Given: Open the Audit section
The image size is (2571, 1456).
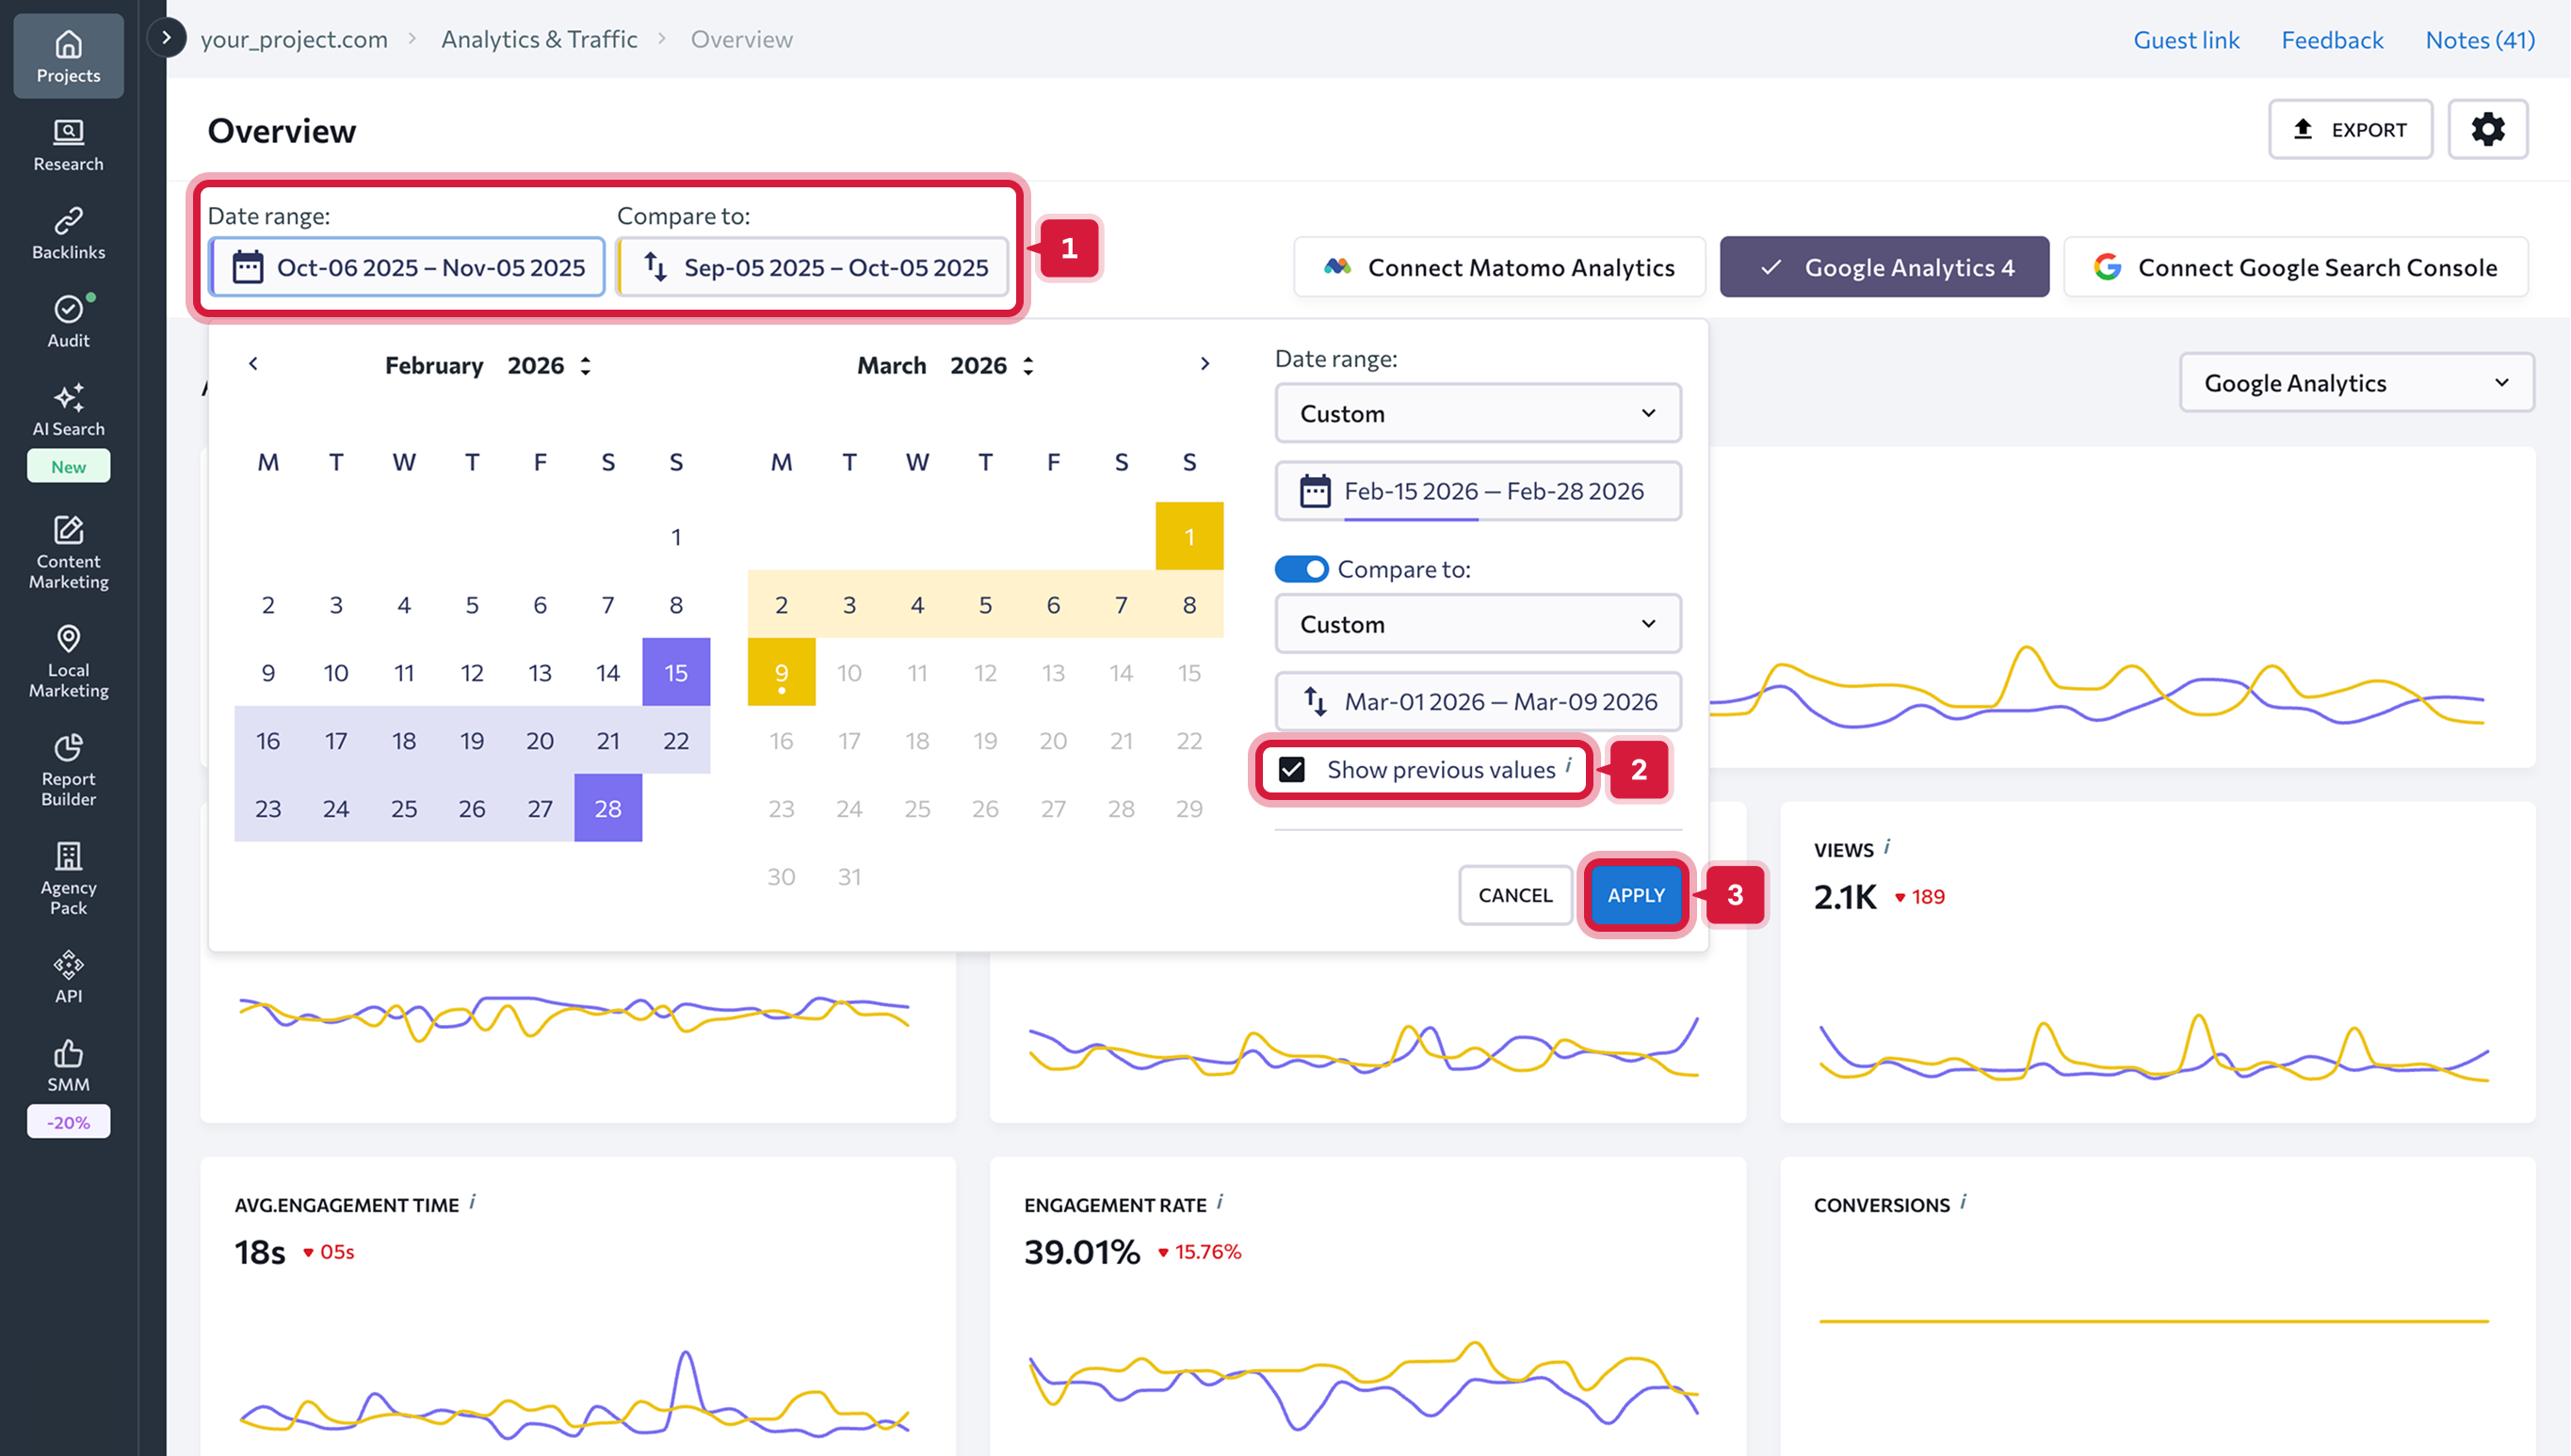Looking at the screenshot, I should 67,318.
